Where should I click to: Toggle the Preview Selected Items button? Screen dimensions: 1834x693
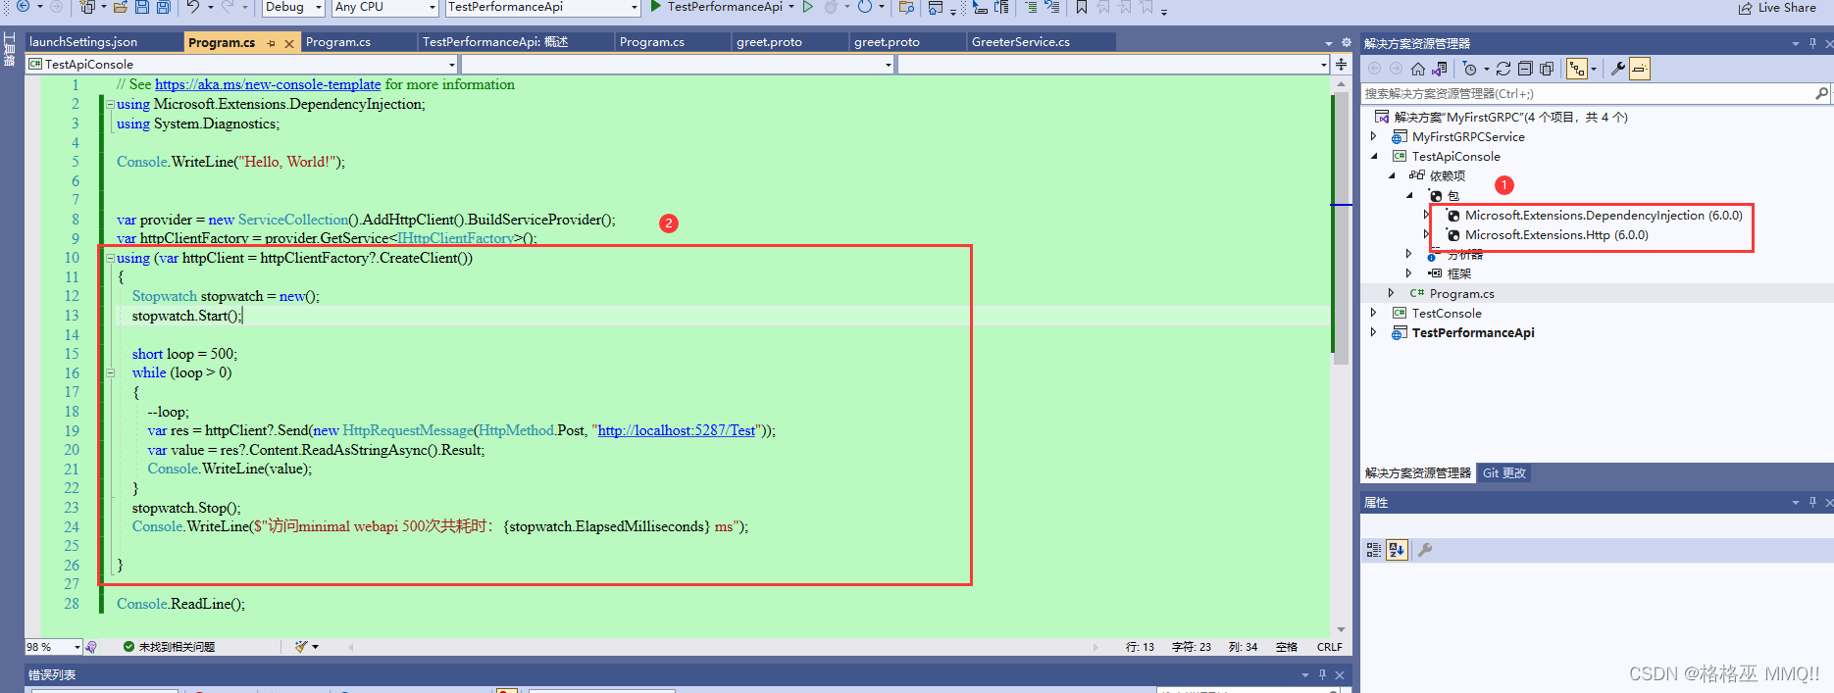tap(1640, 69)
